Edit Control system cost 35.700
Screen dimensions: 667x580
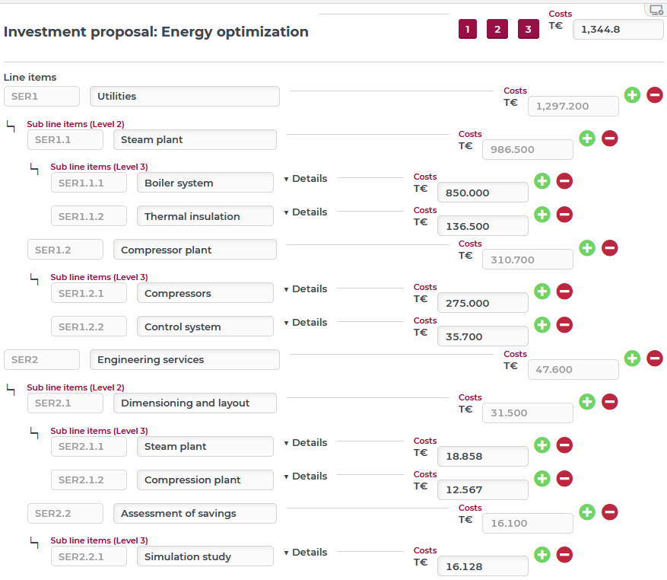[x=483, y=336]
